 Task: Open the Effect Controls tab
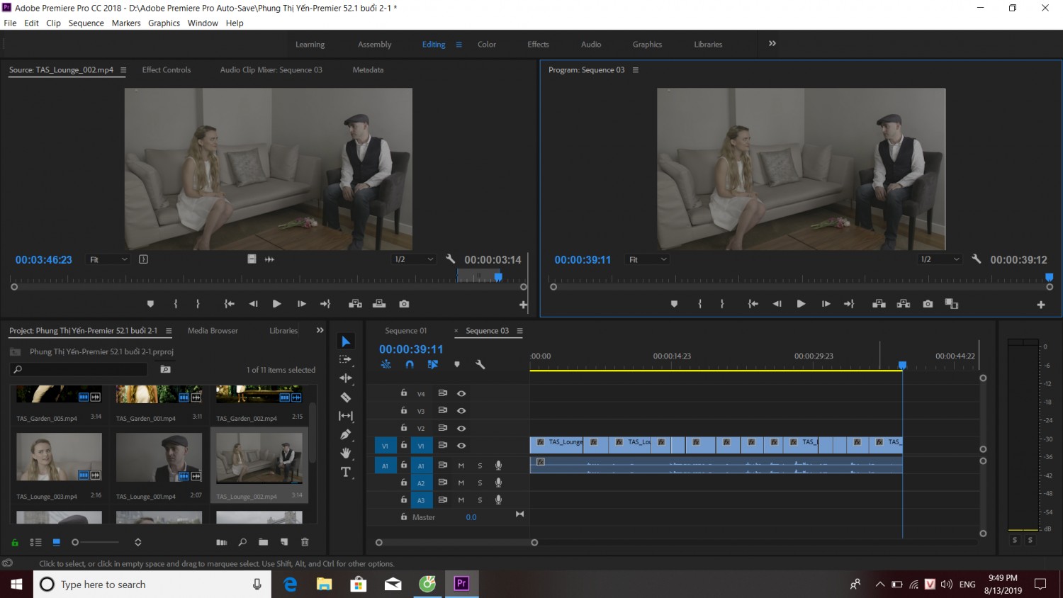click(x=167, y=69)
